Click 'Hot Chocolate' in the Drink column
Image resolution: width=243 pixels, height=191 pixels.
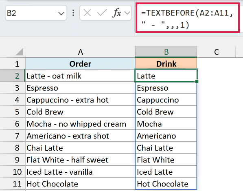(166, 184)
